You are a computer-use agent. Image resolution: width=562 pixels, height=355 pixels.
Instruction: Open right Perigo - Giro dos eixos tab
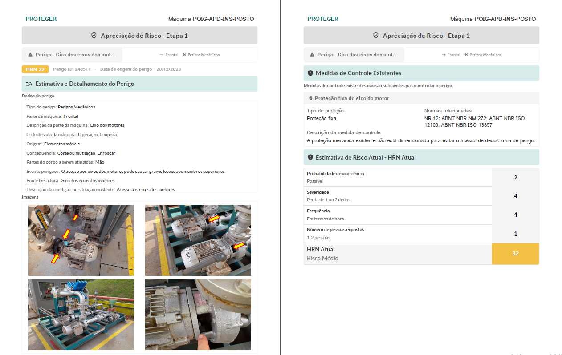(354, 55)
